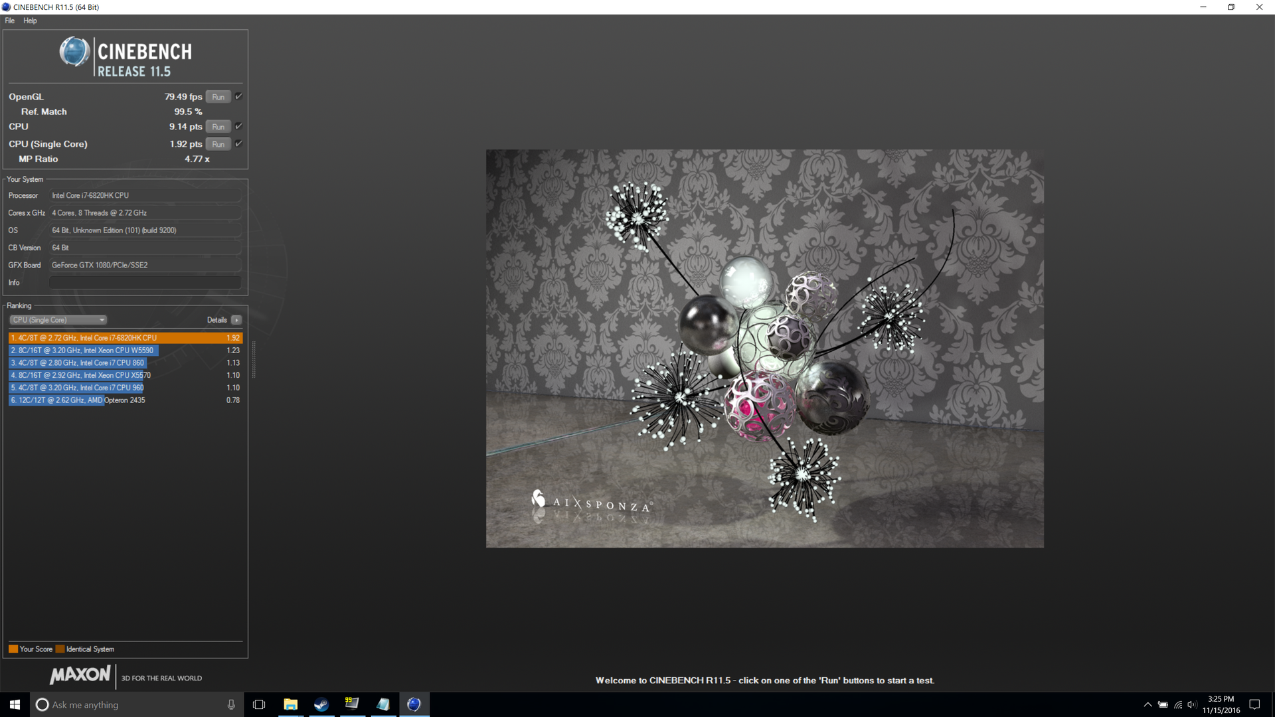Open the File menu
Image resolution: width=1275 pixels, height=717 pixels.
point(9,21)
